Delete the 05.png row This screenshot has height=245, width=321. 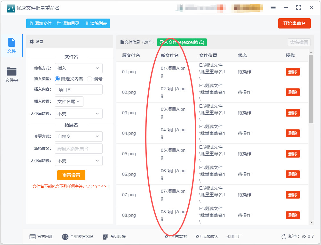(x=293, y=154)
